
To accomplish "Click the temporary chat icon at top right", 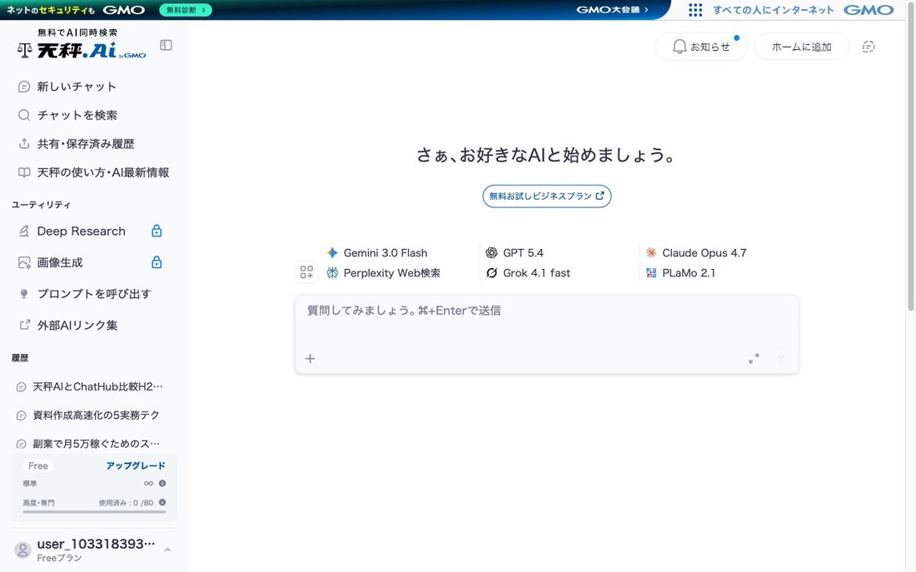I will 869,47.
